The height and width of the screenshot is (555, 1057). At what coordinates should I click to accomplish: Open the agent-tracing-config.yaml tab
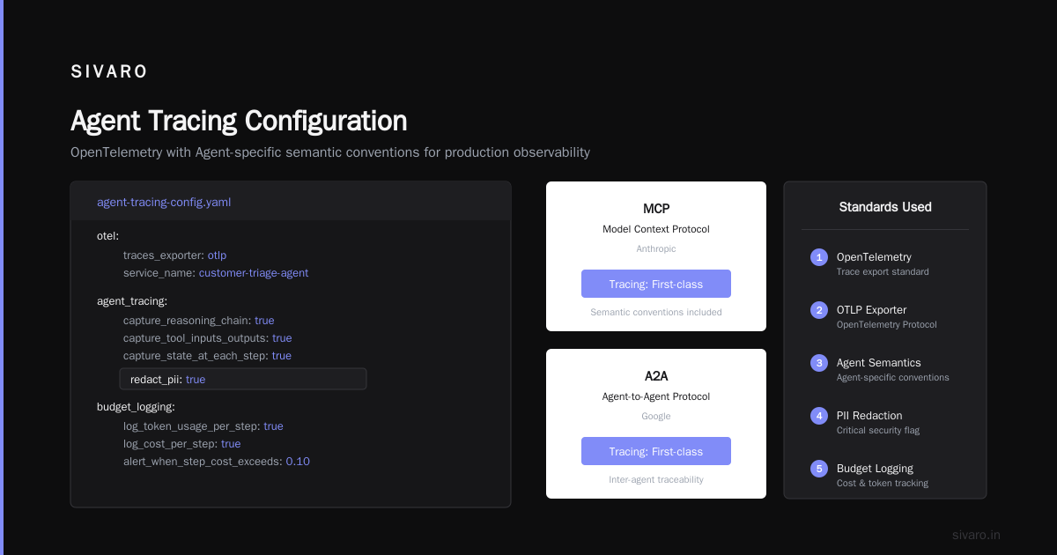click(x=164, y=202)
